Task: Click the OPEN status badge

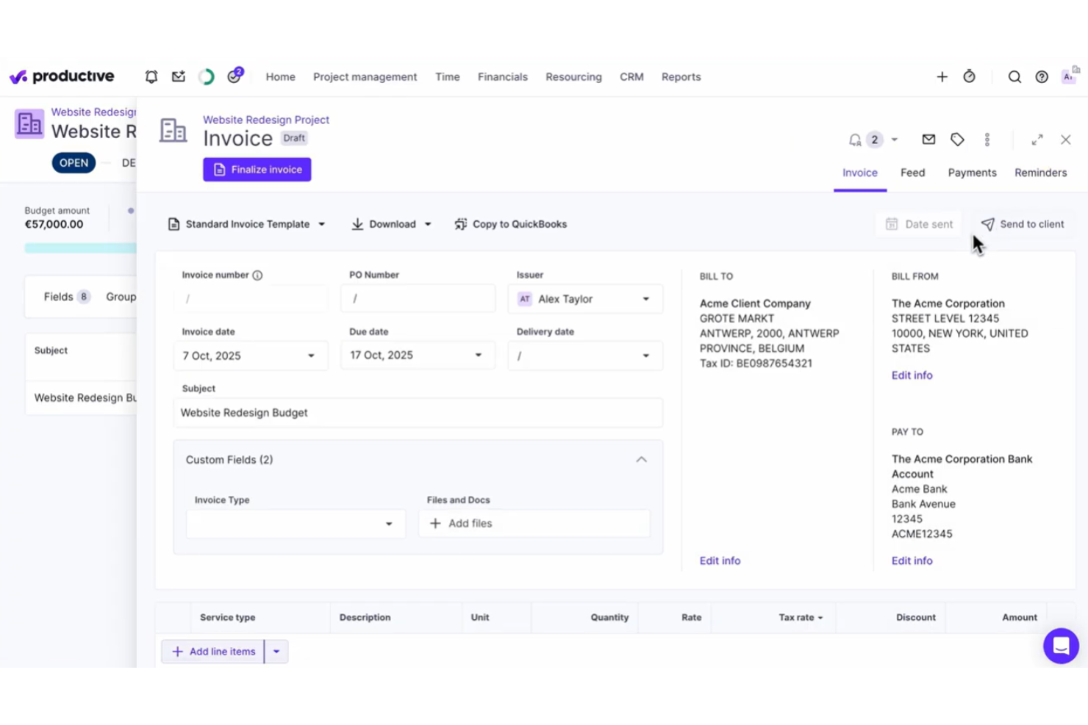Action: pos(74,163)
